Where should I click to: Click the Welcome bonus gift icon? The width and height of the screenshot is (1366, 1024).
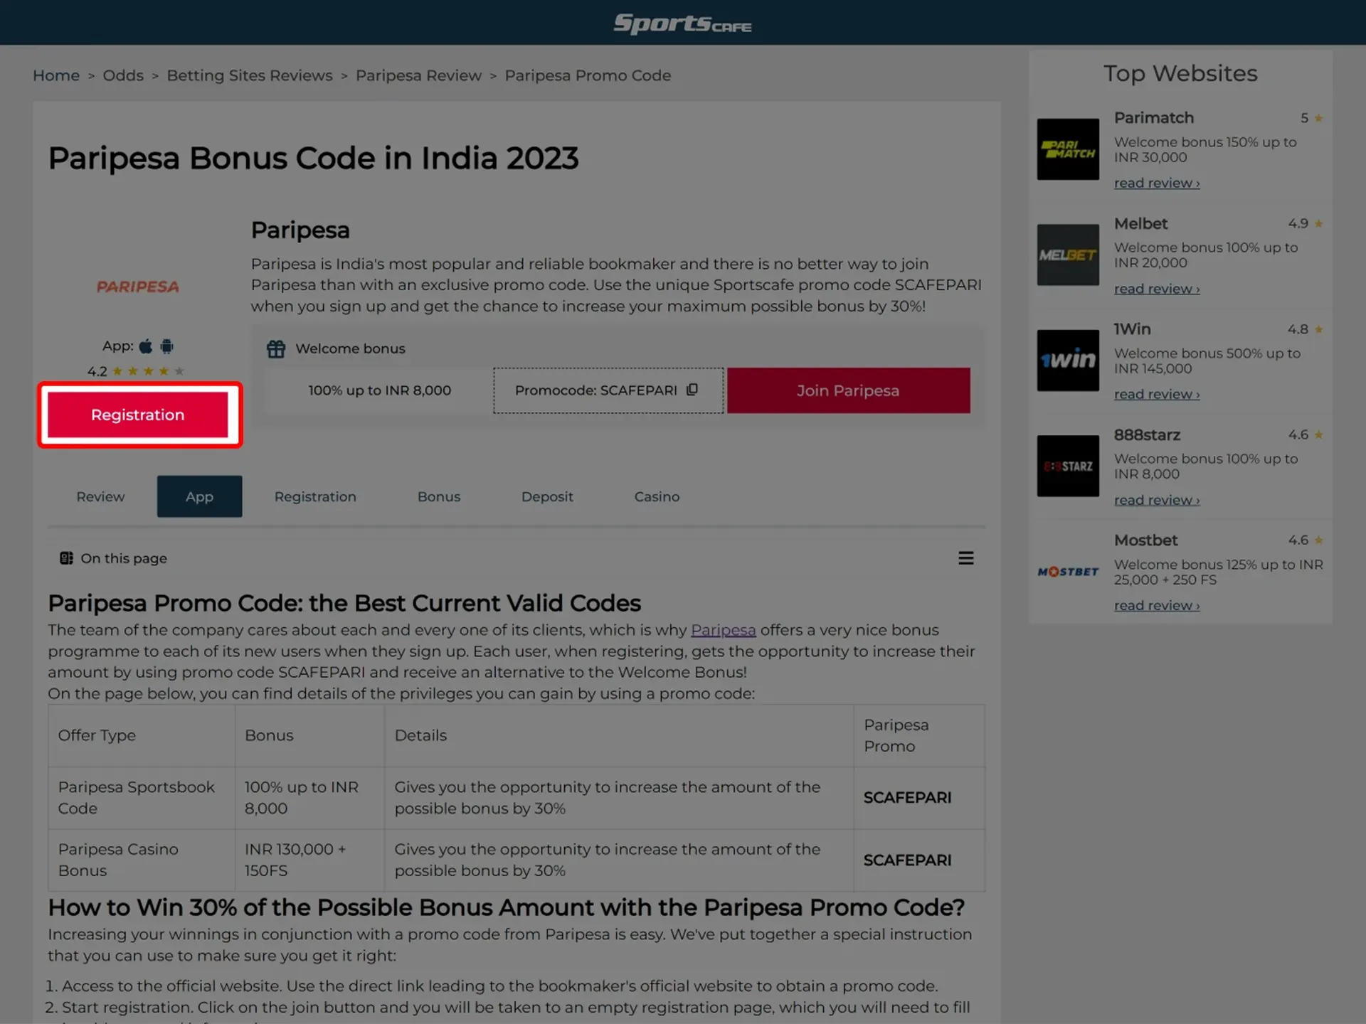(276, 348)
